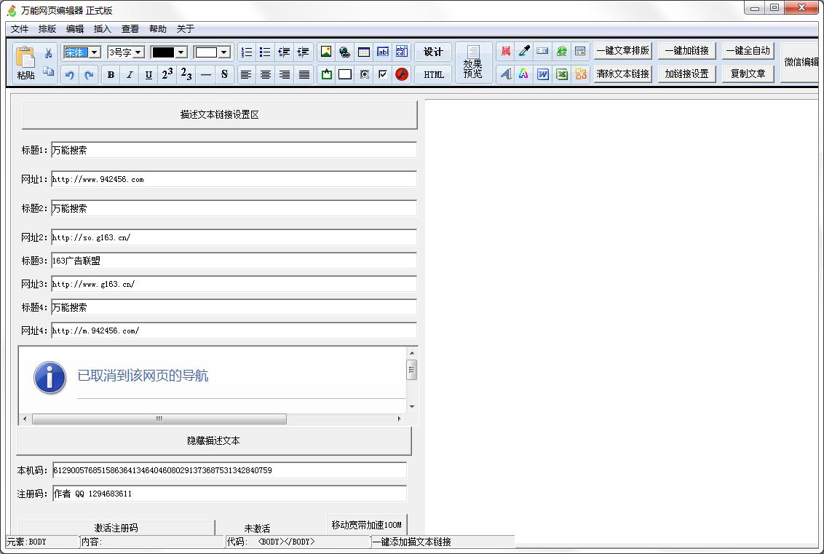Screen dimensions: 824x554
Task: Click the scissors cut icon
Action: point(48,53)
